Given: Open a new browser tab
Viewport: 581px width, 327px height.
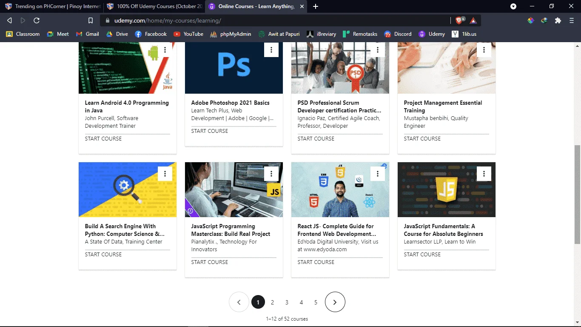Looking at the screenshot, I should (x=316, y=6).
